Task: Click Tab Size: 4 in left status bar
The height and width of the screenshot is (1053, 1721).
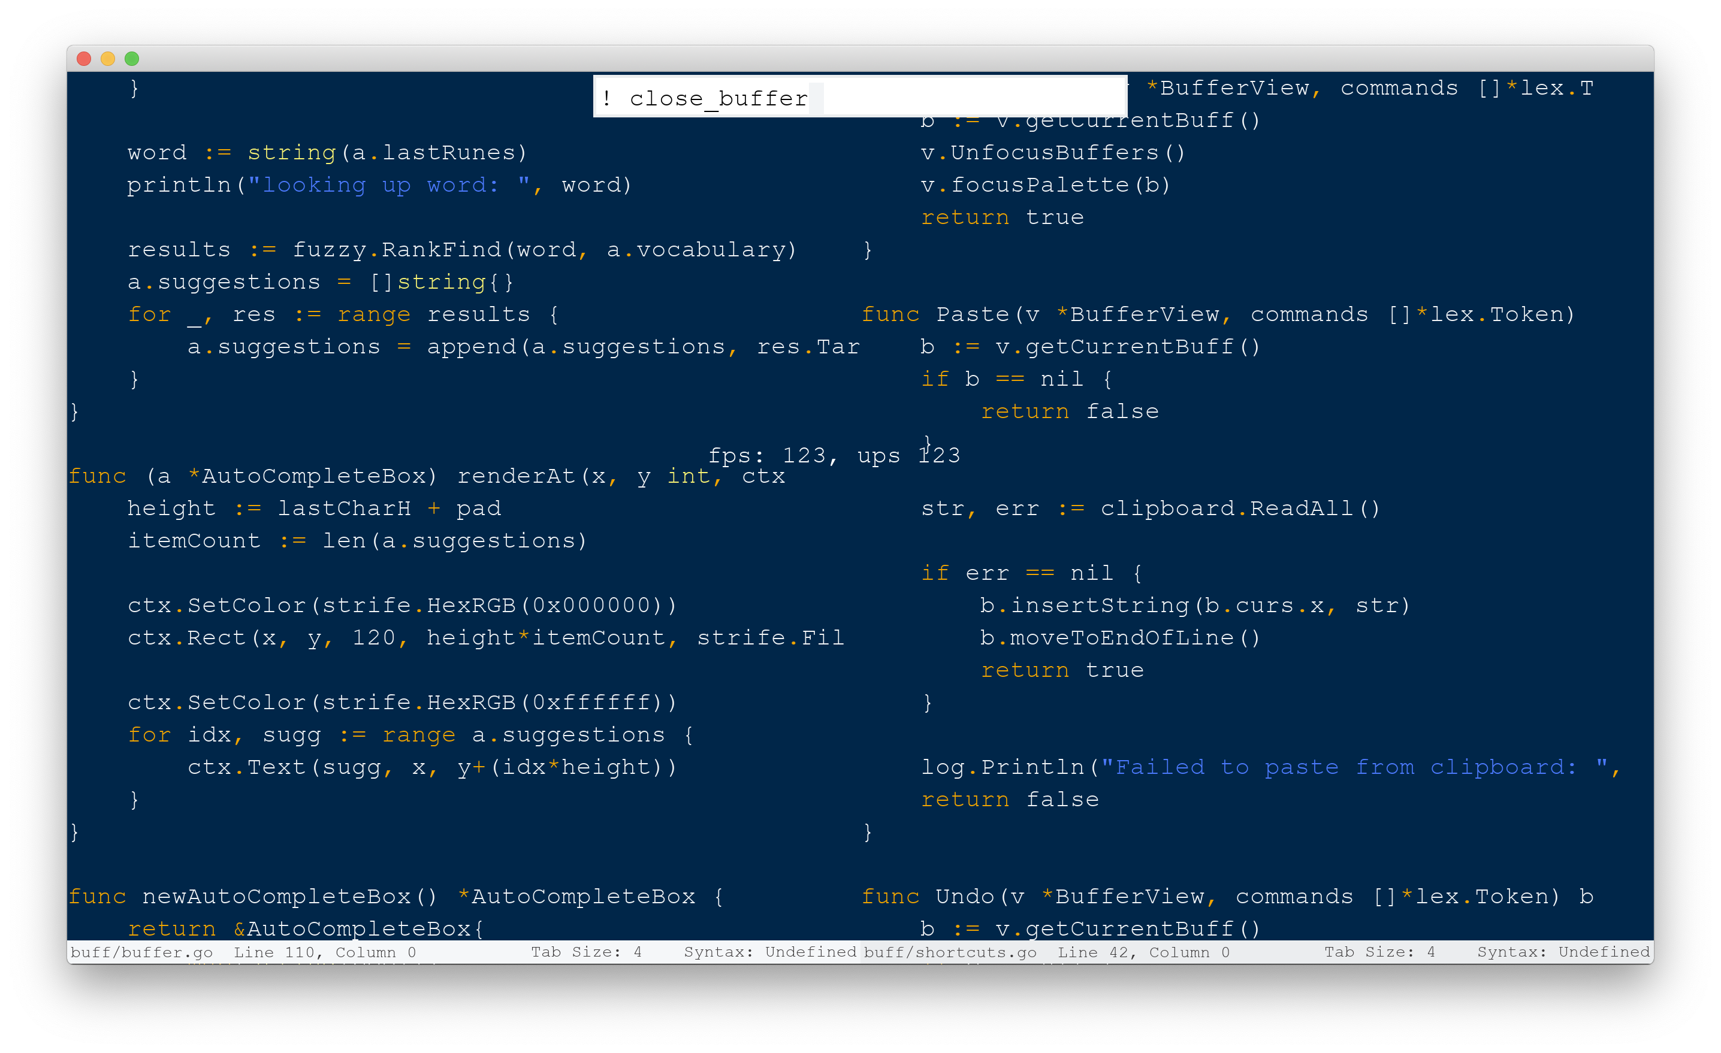Action: pyautogui.click(x=586, y=952)
